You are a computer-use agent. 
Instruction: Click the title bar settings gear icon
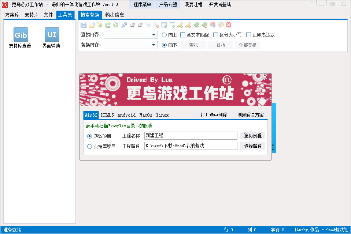coord(311,4)
